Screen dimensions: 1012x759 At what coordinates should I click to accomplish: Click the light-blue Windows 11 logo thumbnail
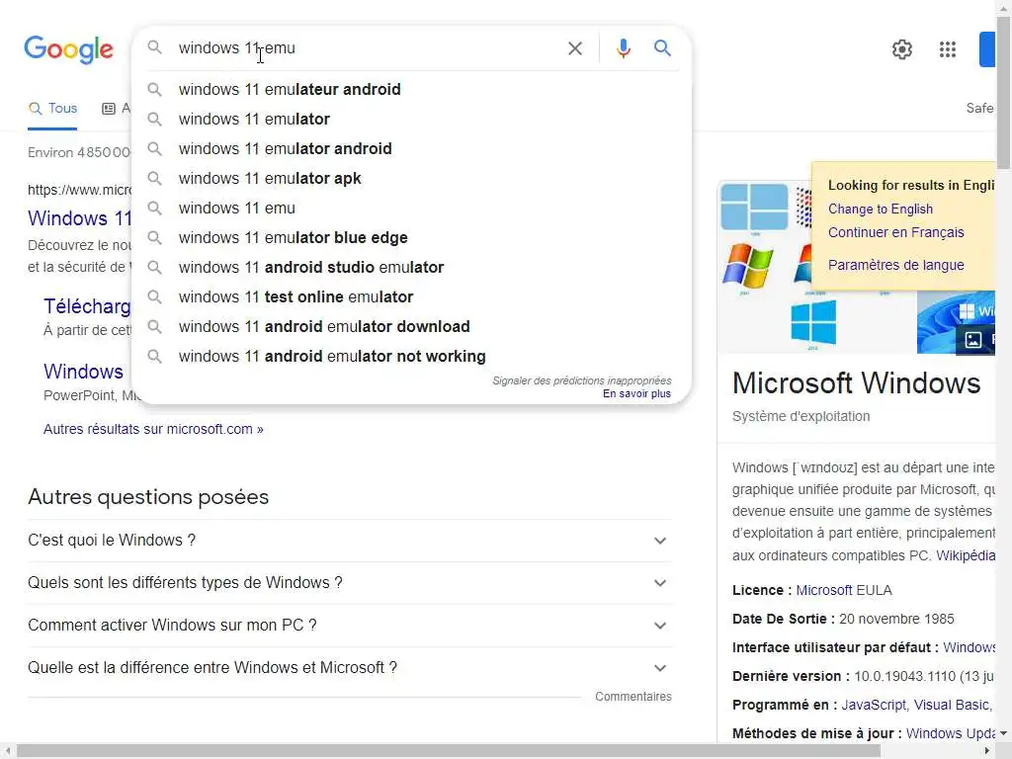coord(754,208)
